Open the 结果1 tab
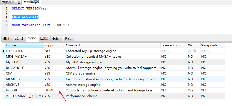The image size is (232, 106). (19, 39)
